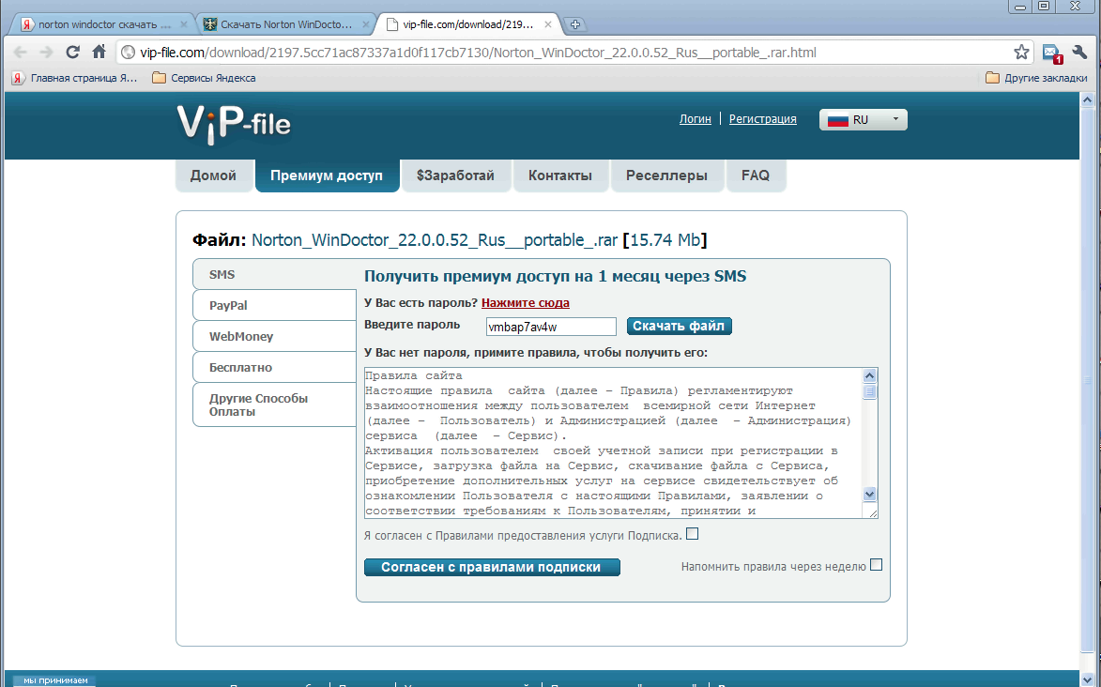The width and height of the screenshot is (1101, 687).
Task: Click the site info globe icon in address bar
Action: point(128,53)
